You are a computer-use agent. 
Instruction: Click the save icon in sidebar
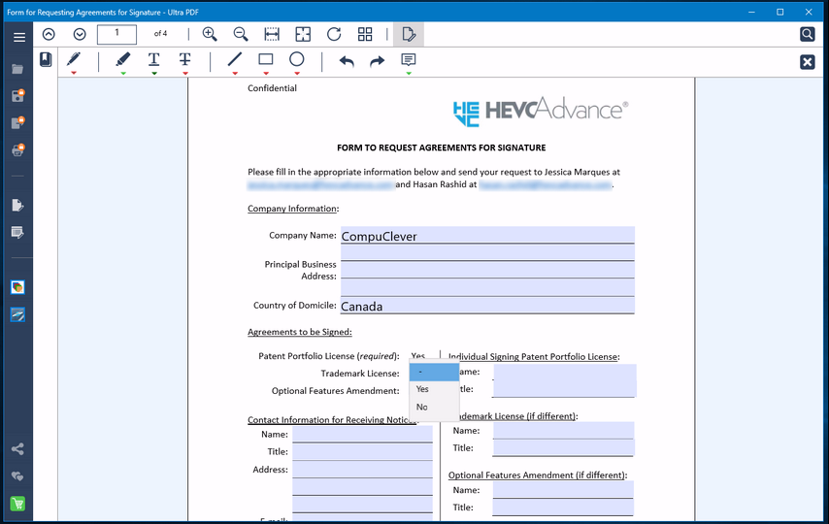[18, 96]
